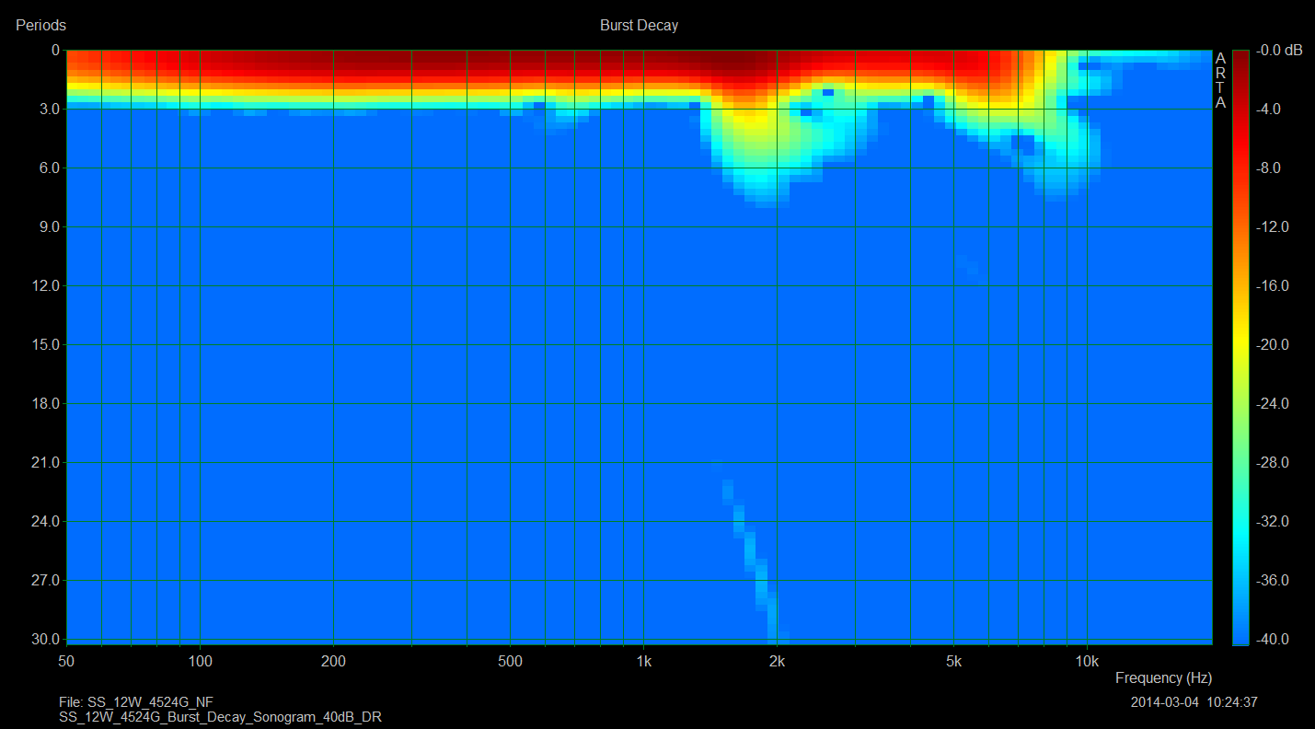The width and height of the screenshot is (1315, 729).
Task: Click the -20.0 color scale label
Action: [x=1274, y=345]
